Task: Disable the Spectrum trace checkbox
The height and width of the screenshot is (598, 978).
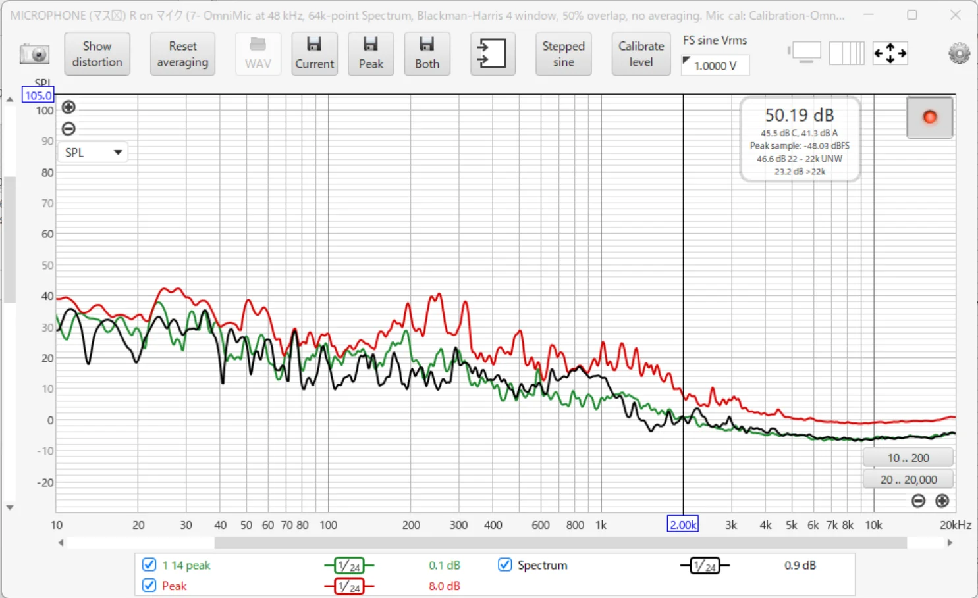Action: click(x=505, y=565)
